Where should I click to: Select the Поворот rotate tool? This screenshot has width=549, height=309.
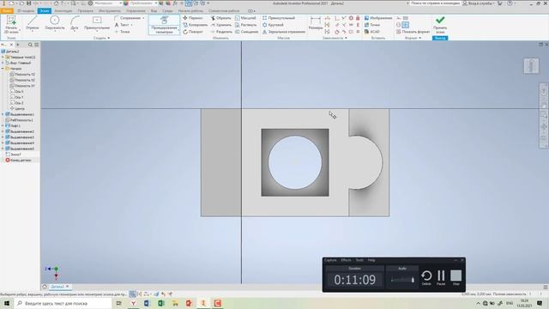click(193, 32)
